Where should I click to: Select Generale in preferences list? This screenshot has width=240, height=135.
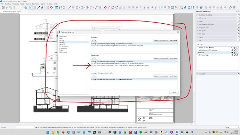click(62, 44)
